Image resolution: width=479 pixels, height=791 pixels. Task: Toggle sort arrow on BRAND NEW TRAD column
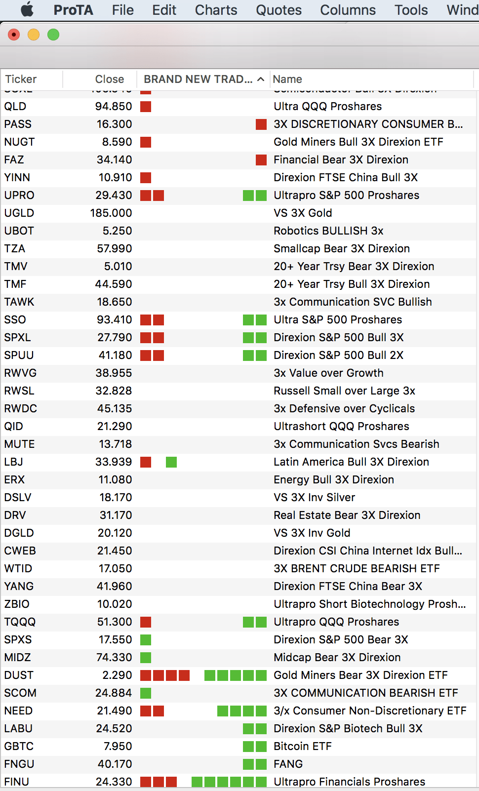point(261,79)
